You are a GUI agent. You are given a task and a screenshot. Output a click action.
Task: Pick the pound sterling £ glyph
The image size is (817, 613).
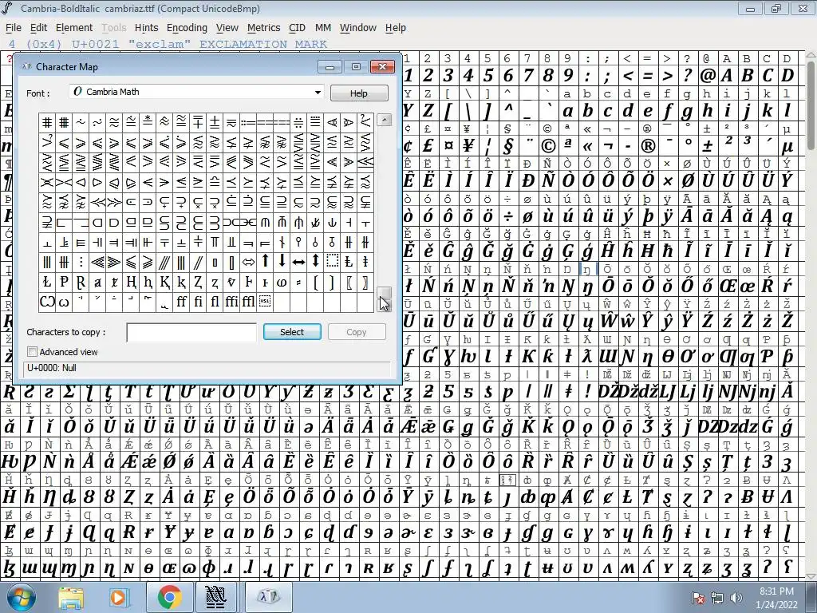click(x=428, y=145)
